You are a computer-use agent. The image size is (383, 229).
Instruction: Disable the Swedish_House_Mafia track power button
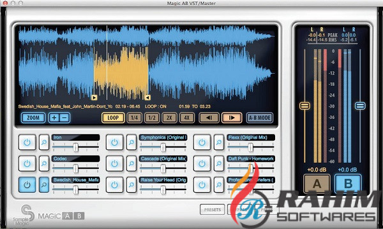(x=27, y=184)
